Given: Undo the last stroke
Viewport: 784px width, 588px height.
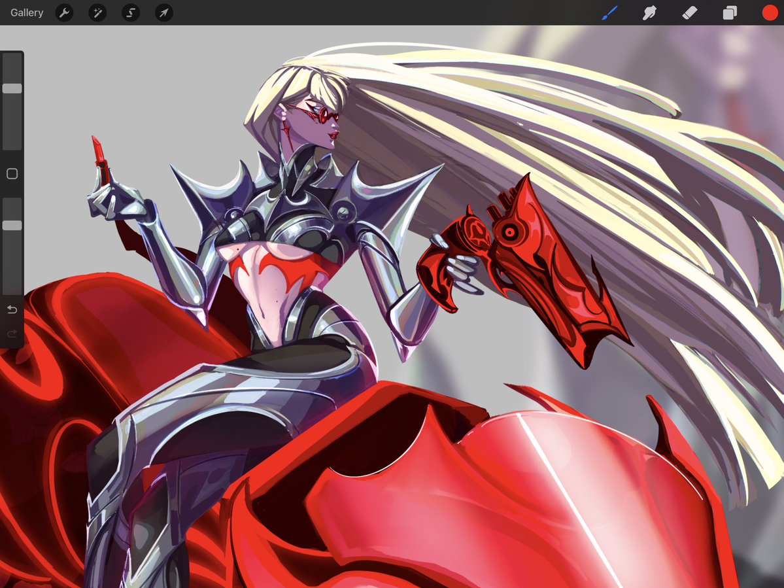Looking at the screenshot, I should 12,309.
